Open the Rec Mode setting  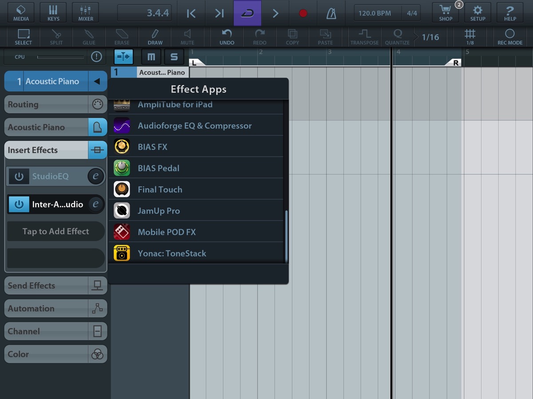[510, 37]
